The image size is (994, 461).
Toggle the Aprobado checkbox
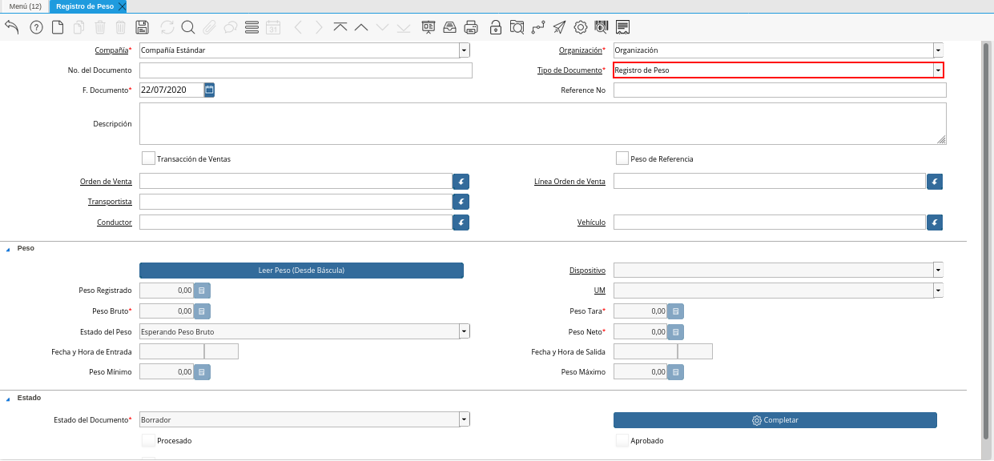[x=622, y=440]
